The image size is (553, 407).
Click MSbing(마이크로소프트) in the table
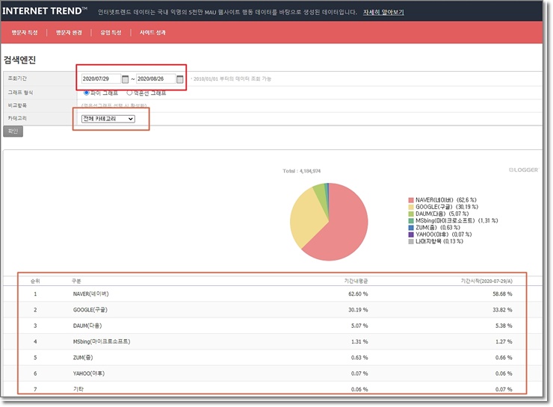point(102,341)
